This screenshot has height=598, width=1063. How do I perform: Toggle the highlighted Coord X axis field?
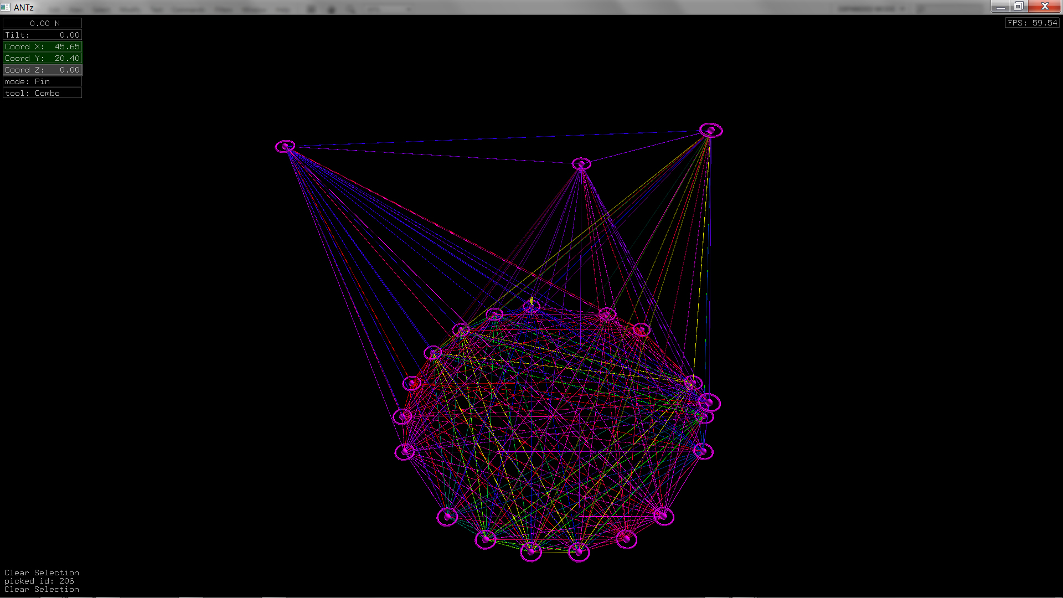(x=43, y=47)
